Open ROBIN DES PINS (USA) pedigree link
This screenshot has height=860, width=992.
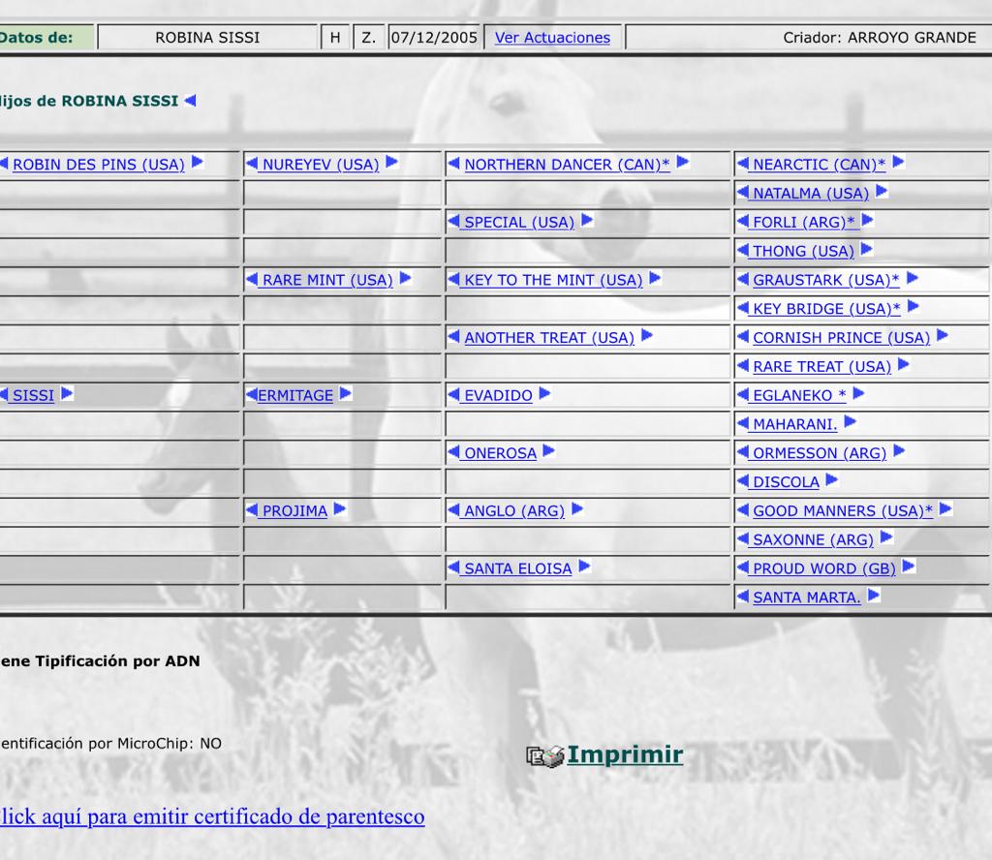point(98,165)
